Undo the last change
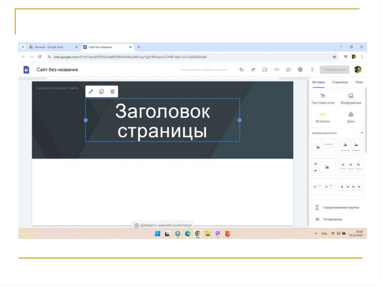 pos(241,70)
